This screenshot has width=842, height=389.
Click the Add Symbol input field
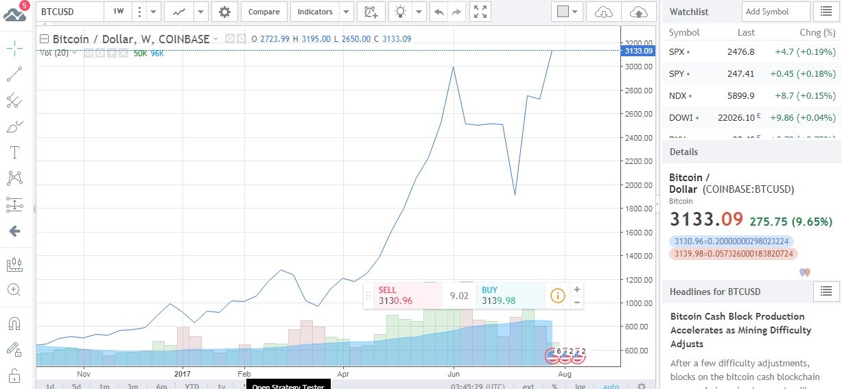775,12
